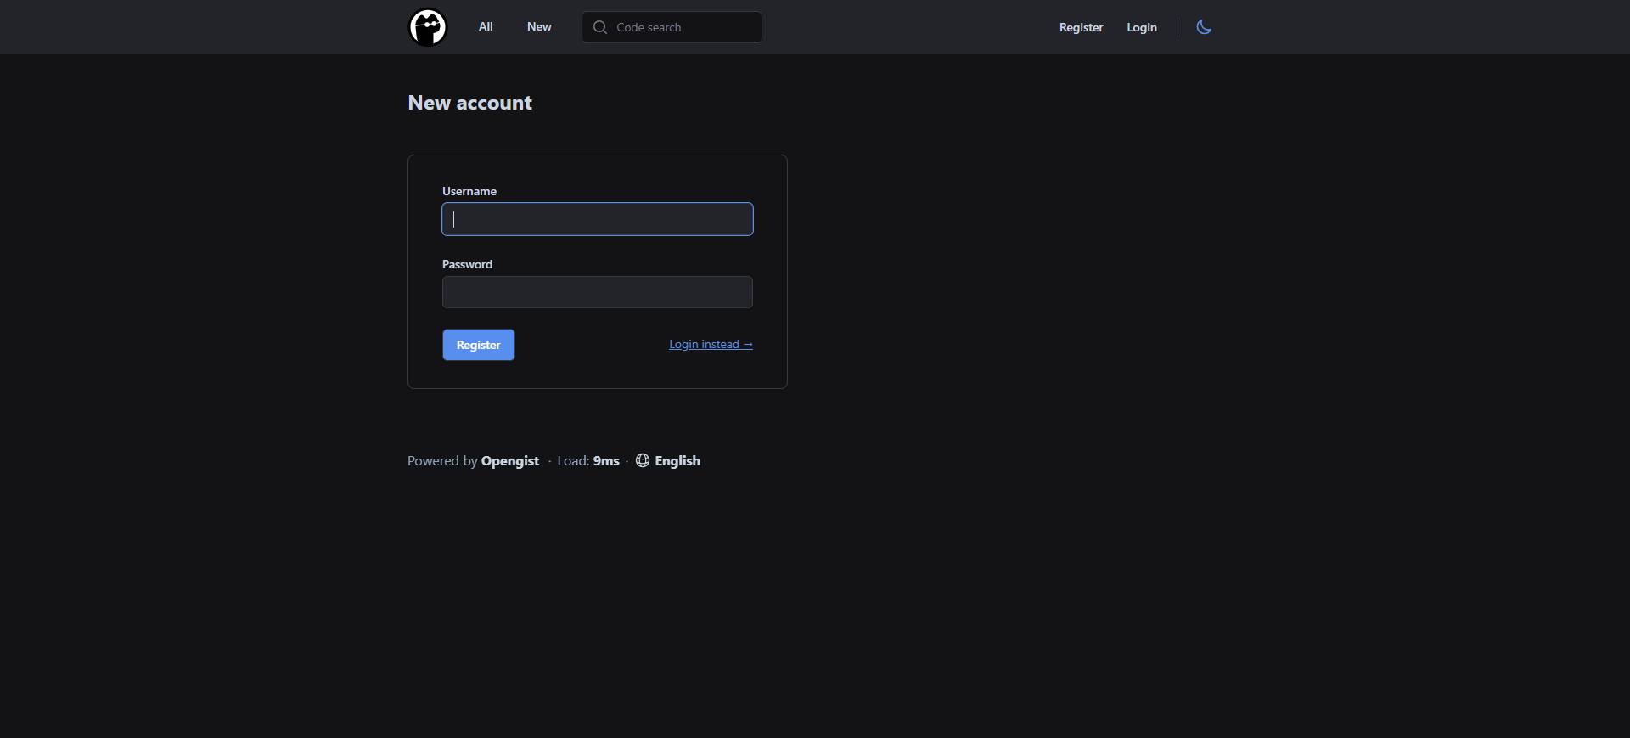Viewport: 1630px width, 738px height.
Task: Open the New gist page
Action: tap(539, 27)
